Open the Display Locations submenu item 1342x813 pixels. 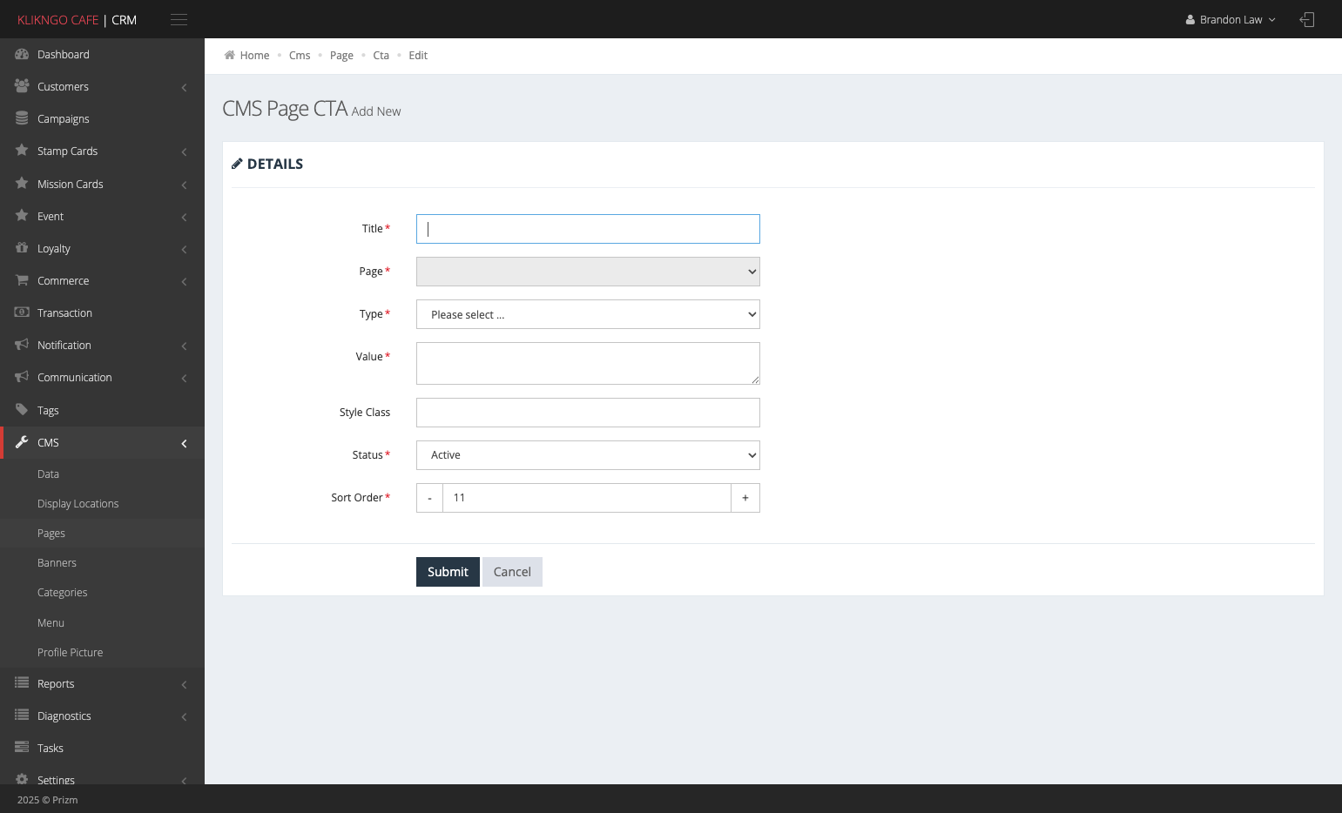point(78,504)
